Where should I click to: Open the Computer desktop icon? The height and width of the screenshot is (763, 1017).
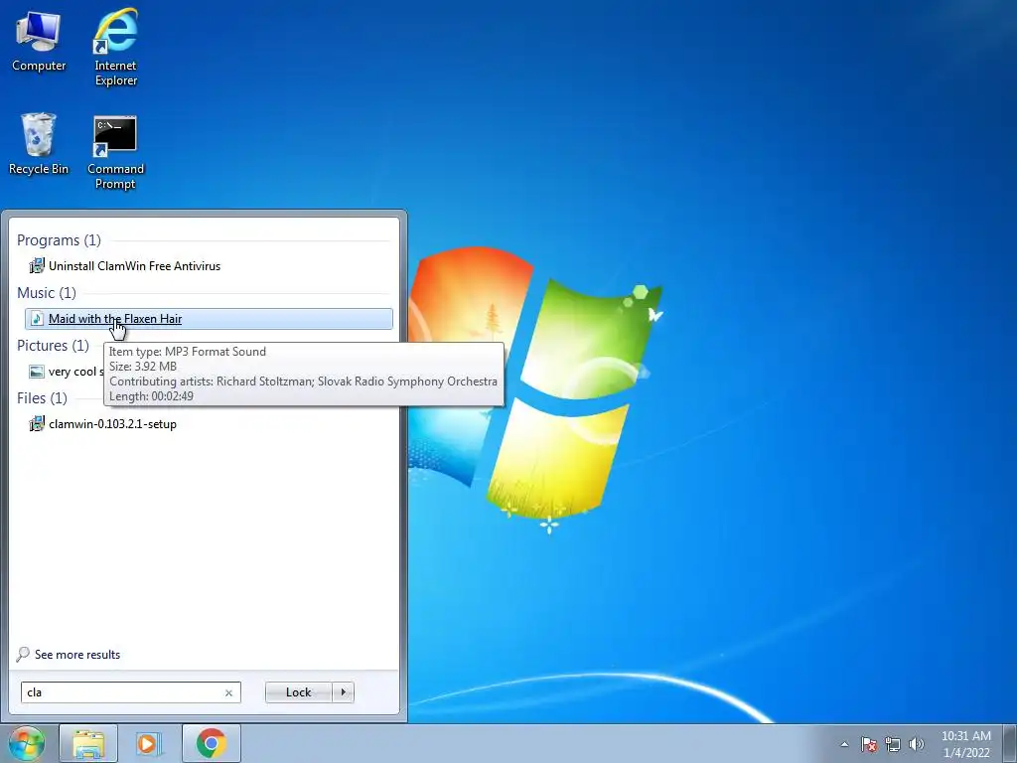click(39, 41)
